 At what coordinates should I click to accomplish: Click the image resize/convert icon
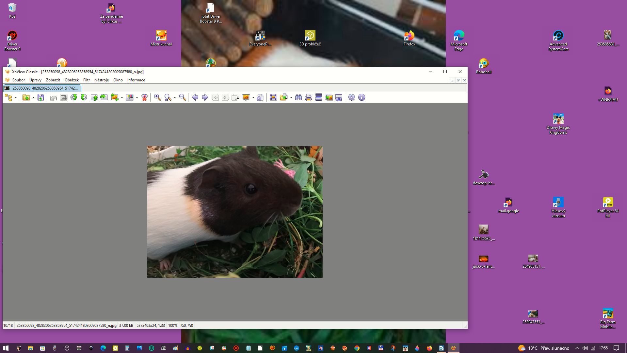114,97
